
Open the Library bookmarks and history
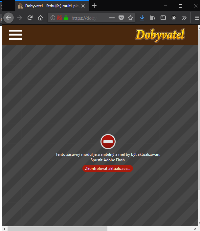(153, 18)
